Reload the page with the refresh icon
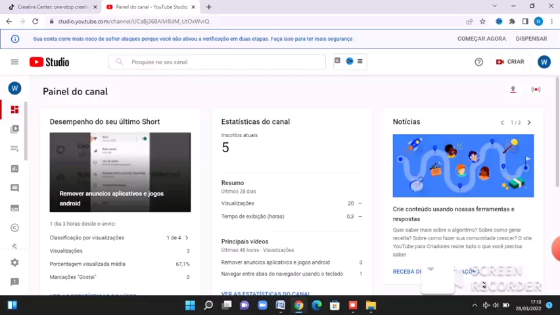Viewport: 560px width, 315px height. click(35, 22)
